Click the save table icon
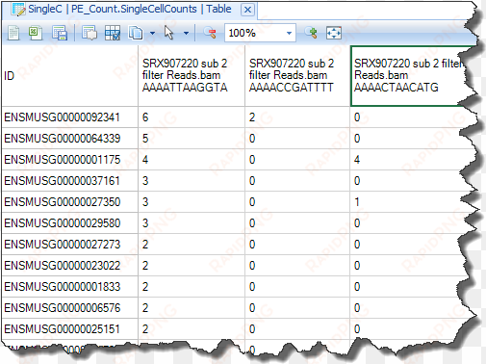Viewport: 486px width, 364px height. tap(60, 33)
